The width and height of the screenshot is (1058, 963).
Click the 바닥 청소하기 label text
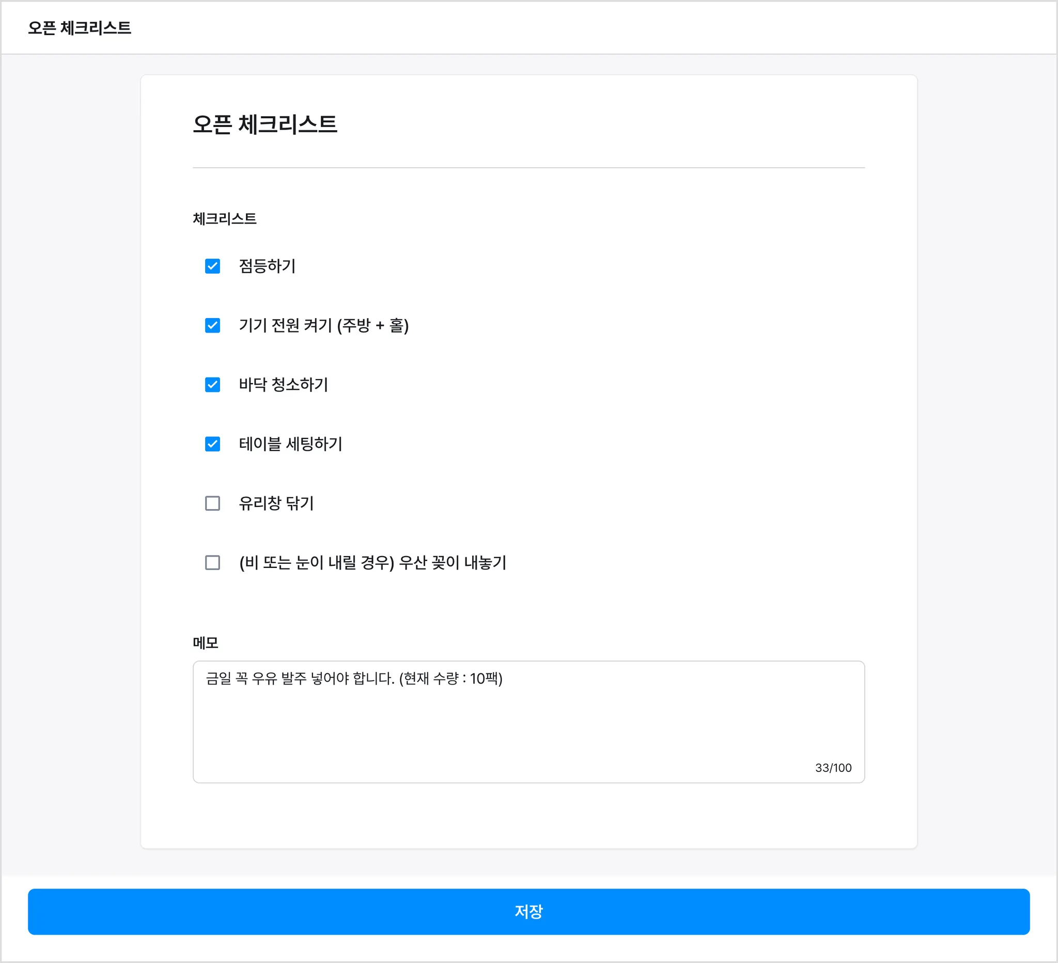pyautogui.click(x=284, y=385)
